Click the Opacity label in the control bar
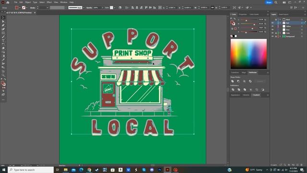 click(89, 8)
